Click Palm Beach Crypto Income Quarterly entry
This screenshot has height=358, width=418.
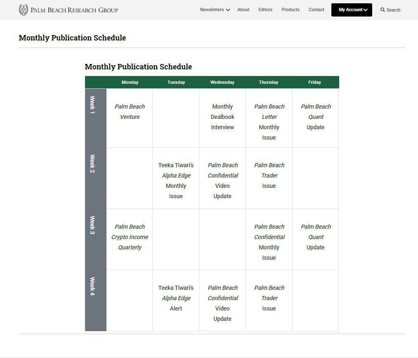pyautogui.click(x=130, y=237)
